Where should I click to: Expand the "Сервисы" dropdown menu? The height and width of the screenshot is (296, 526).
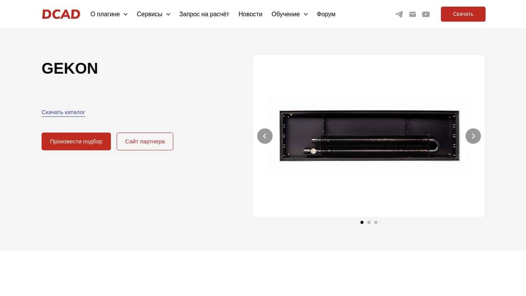[153, 14]
